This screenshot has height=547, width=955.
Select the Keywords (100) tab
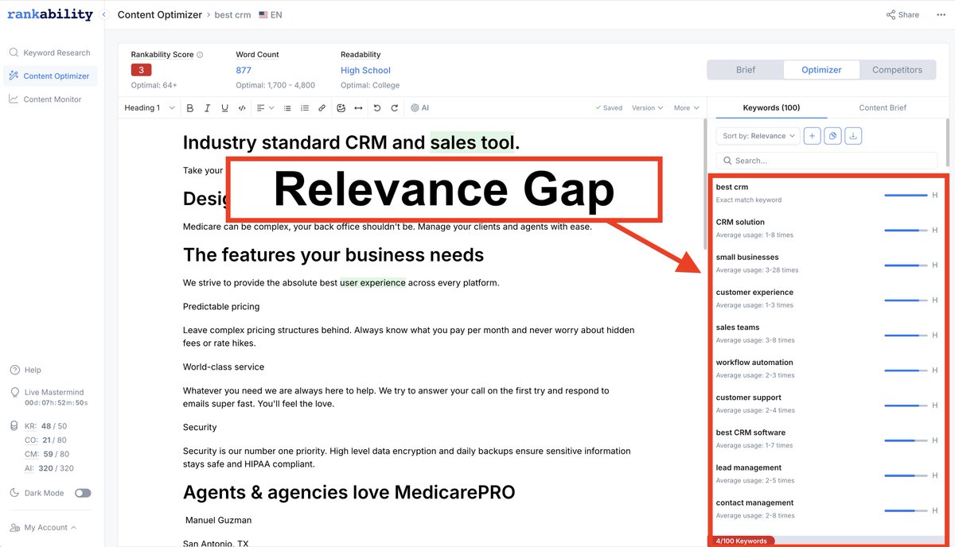tap(771, 108)
